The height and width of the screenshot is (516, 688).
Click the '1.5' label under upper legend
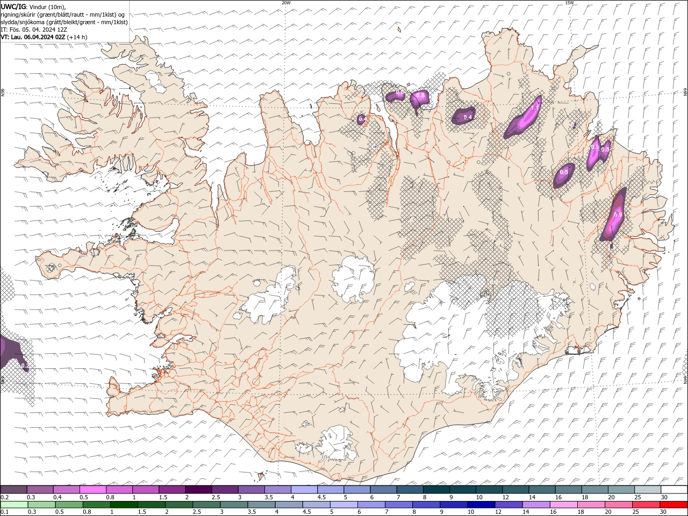(162, 497)
